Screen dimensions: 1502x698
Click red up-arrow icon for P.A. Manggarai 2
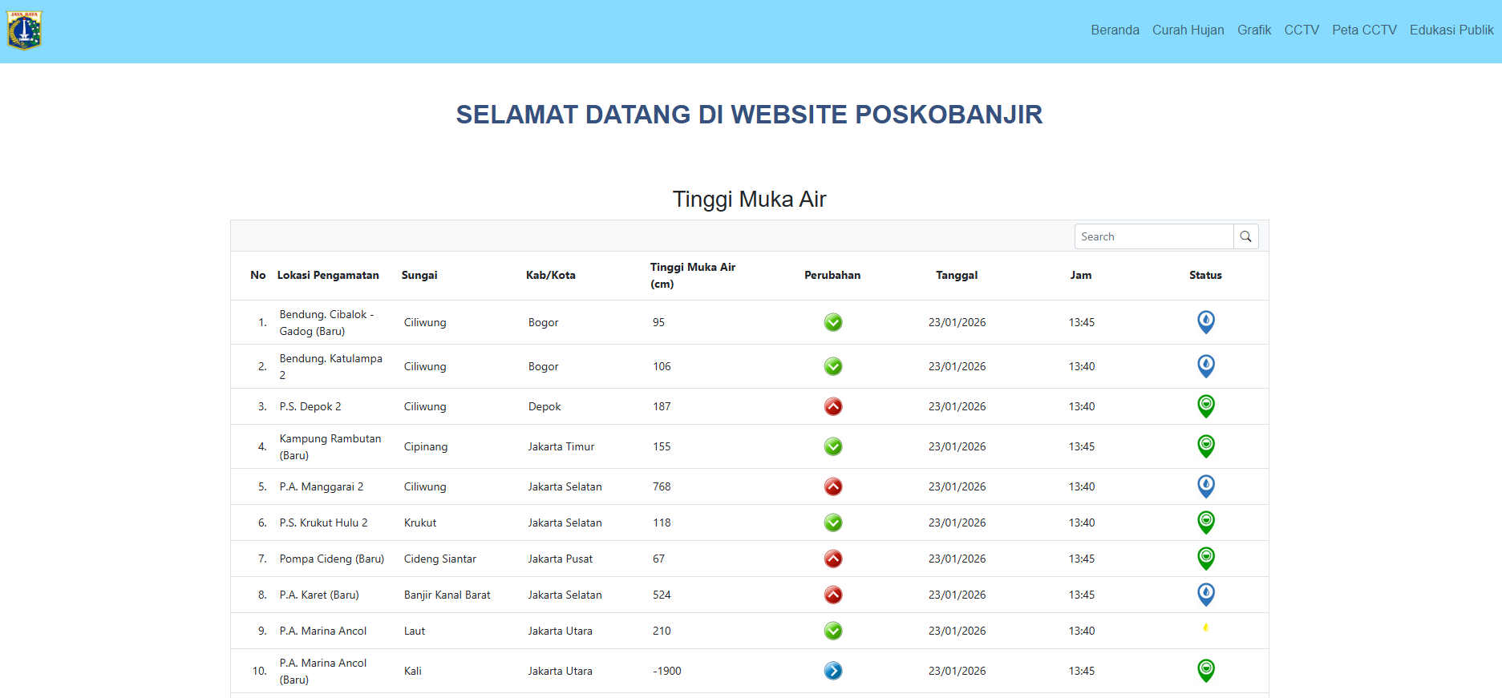point(833,486)
